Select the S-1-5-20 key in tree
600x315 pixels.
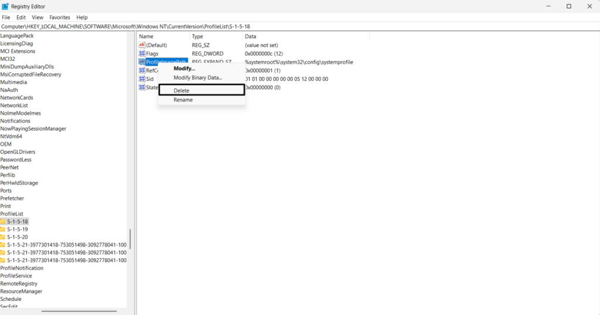tap(18, 237)
